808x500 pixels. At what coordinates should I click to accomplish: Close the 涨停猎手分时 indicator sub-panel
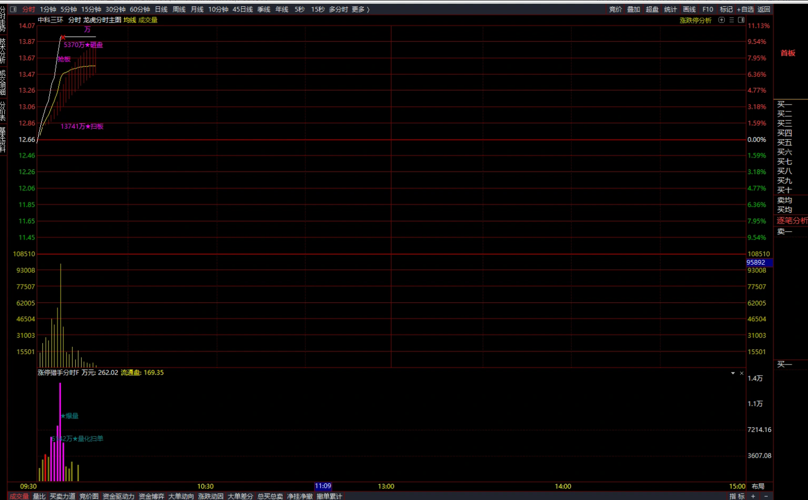tap(742, 373)
